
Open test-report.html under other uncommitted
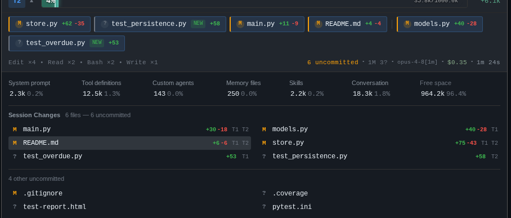coord(129,207)
